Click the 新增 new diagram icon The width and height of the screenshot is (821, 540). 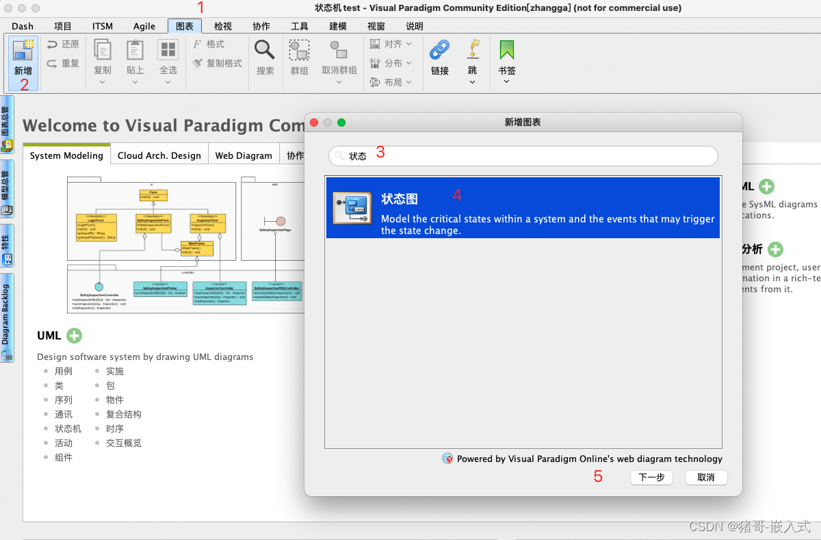[x=23, y=51]
